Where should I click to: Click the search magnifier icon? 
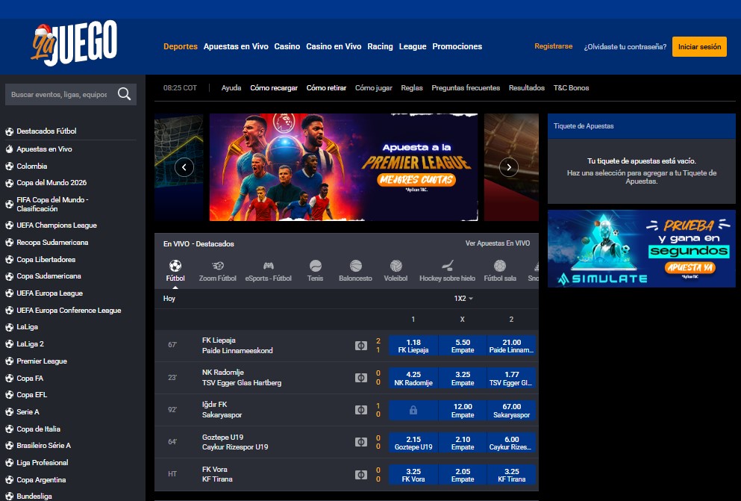(125, 94)
